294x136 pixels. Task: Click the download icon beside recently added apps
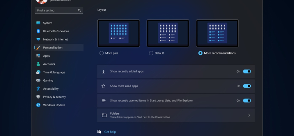point(103,71)
